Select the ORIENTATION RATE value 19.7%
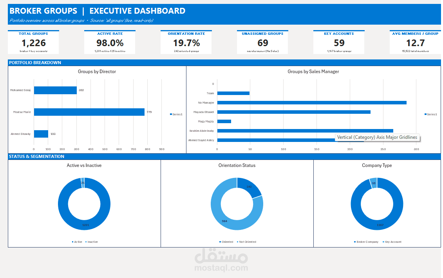The image size is (443, 278). point(186,43)
